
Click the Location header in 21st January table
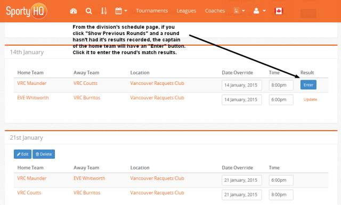tap(140, 168)
